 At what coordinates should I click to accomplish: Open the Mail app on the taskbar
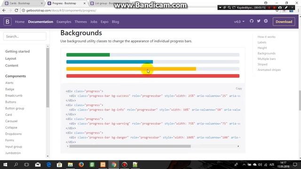38,165
